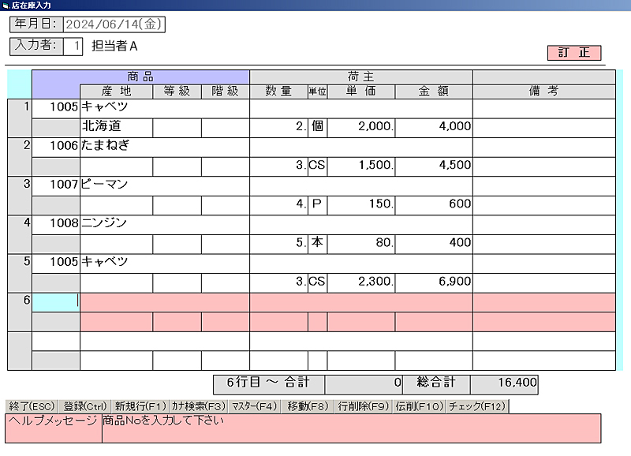The width and height of the screenshot is (631, 456).
Task: Click the pink 訂正 correction button
Action: [x=573, y=53]
